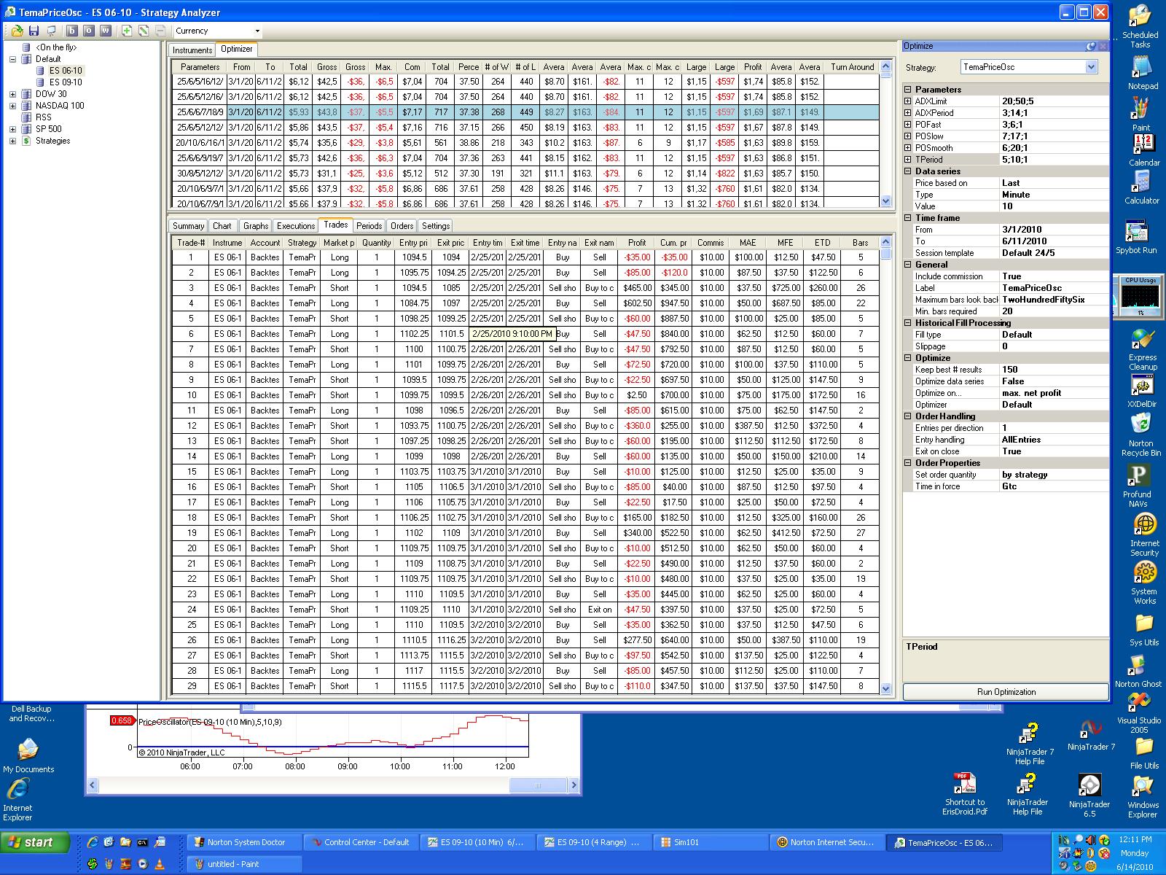This screenshot has width=1166, height=875.
Task: Expand the DOW 30 tree node
Action: (12, 94)
